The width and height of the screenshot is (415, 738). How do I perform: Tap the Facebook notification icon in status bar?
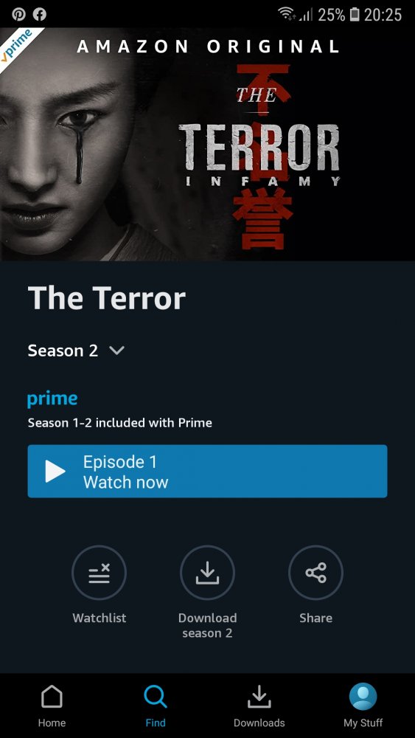pyautogui.click(x=40, y=15)
